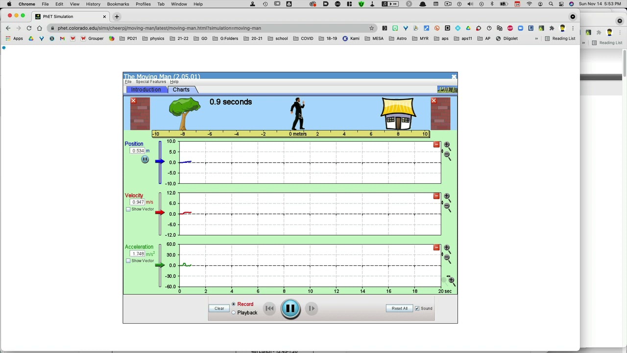Select the Playback radio button

pos(234,313)
